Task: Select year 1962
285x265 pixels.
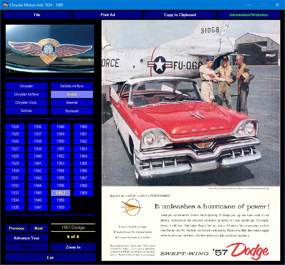Action: click(x=83, y=141)
